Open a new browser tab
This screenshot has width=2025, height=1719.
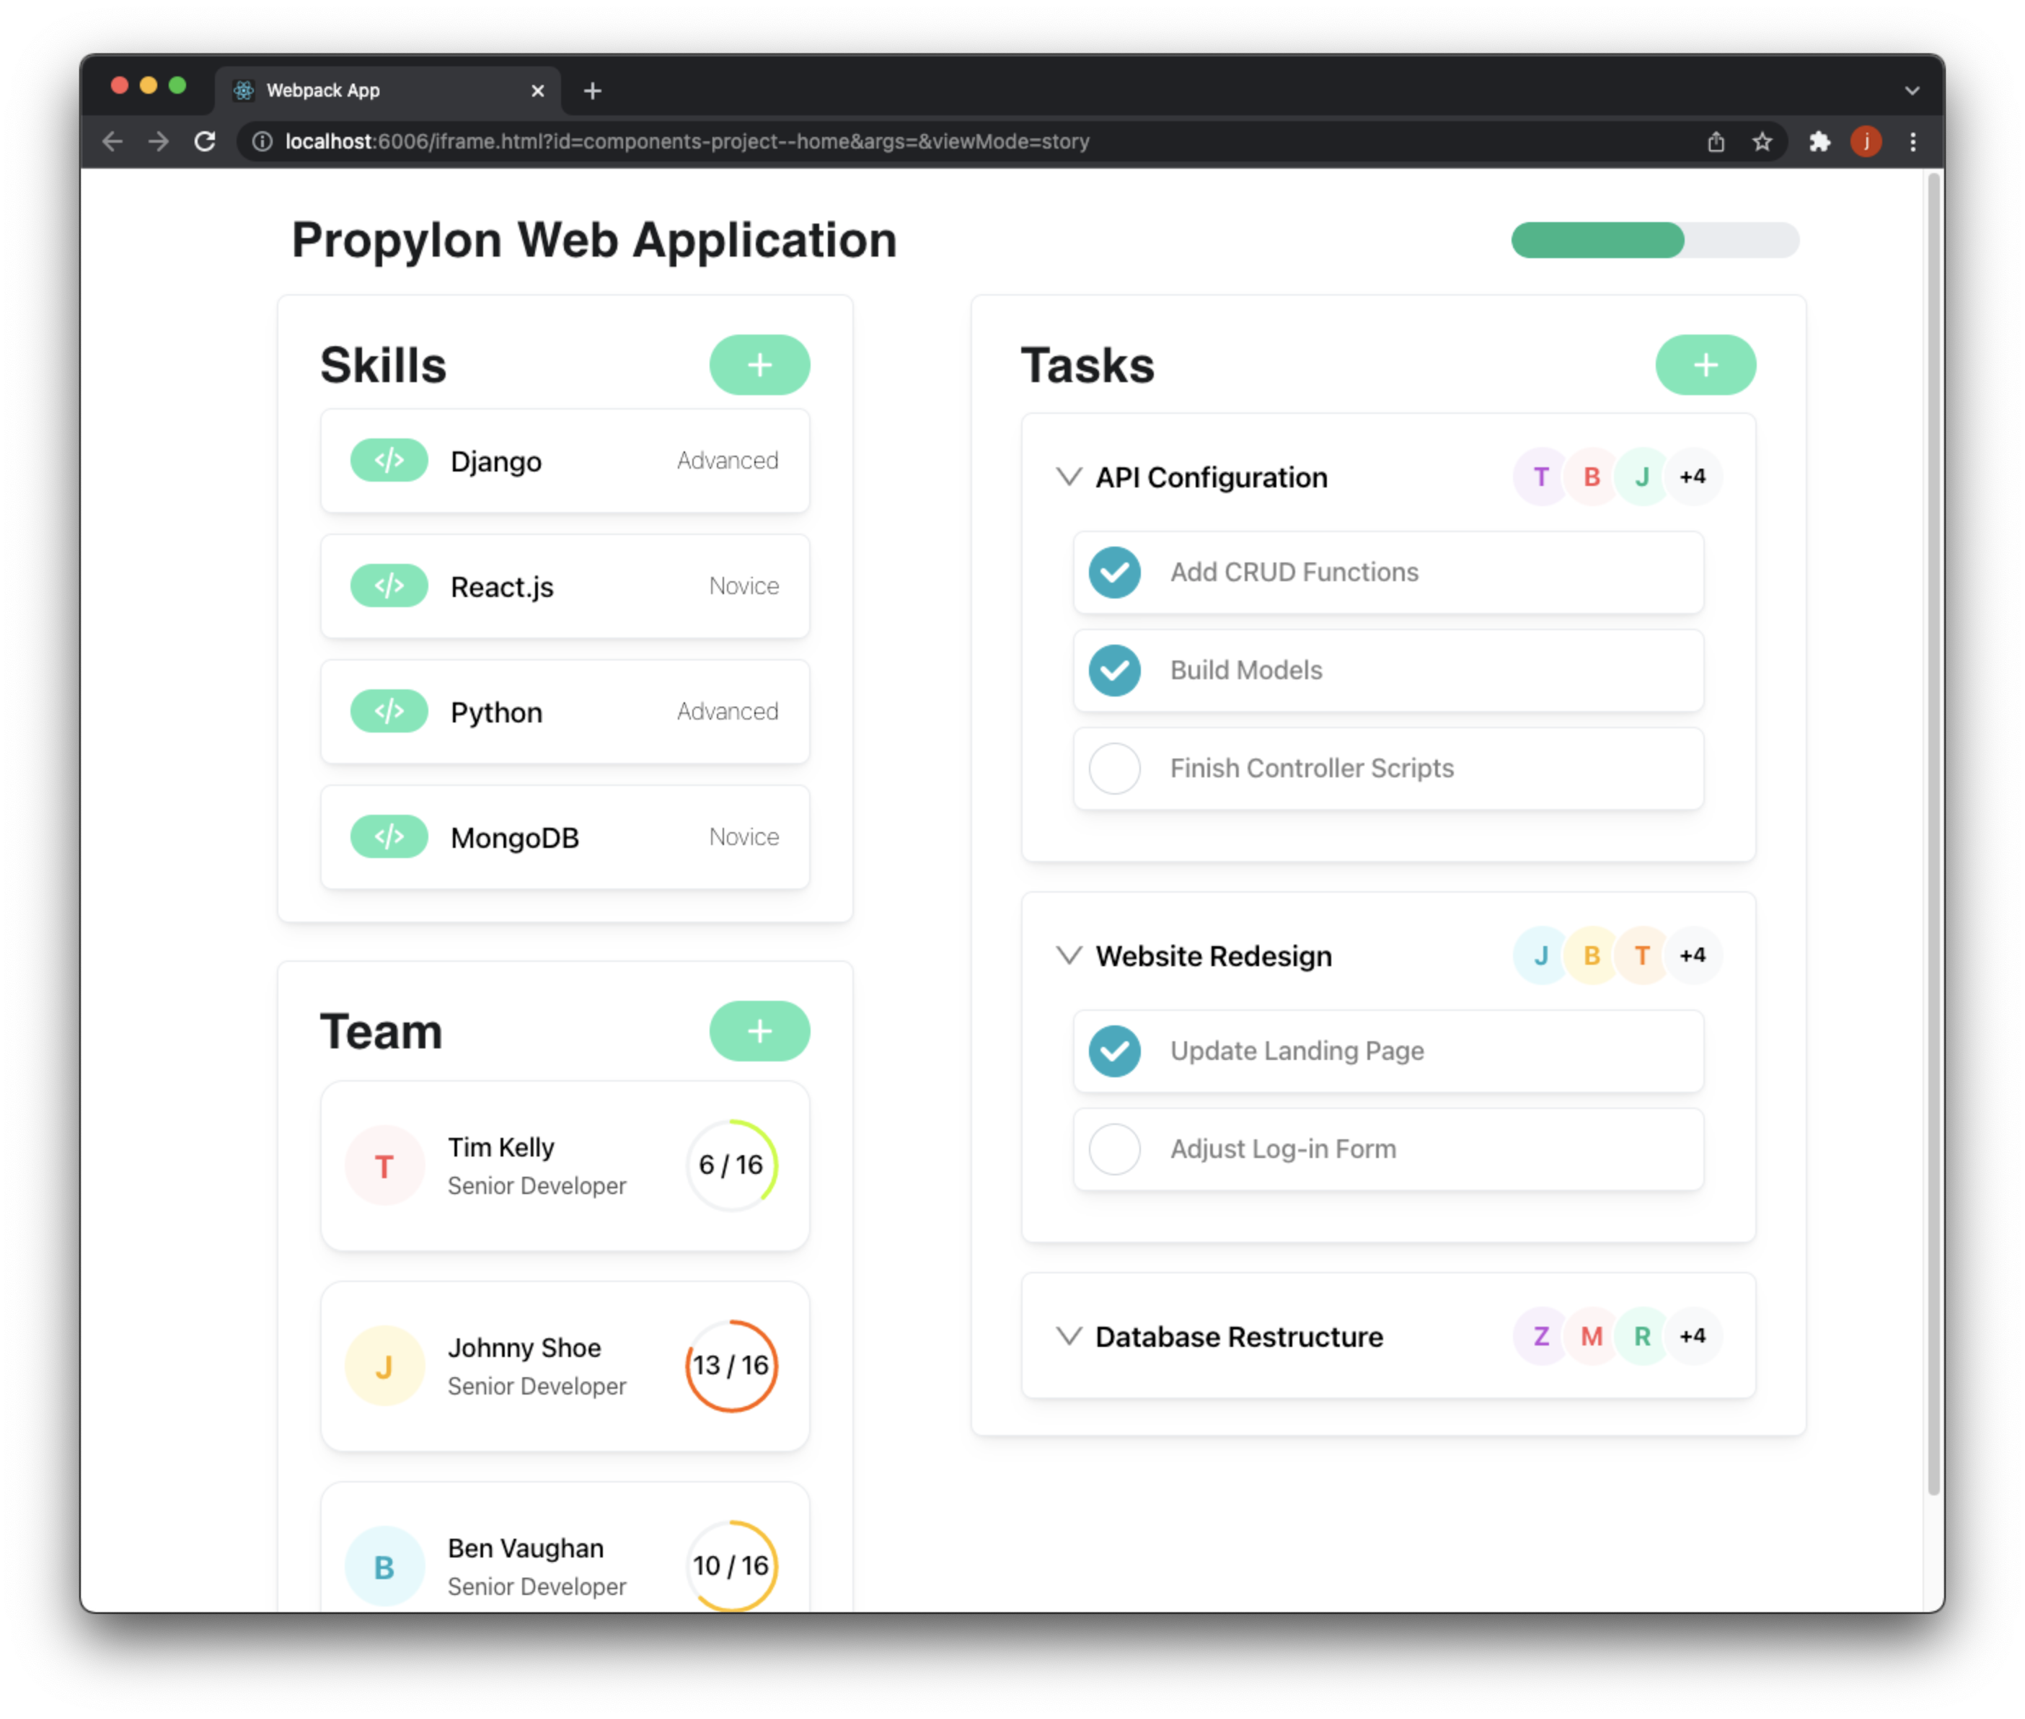pyautogui.click(x=593, y=91)
